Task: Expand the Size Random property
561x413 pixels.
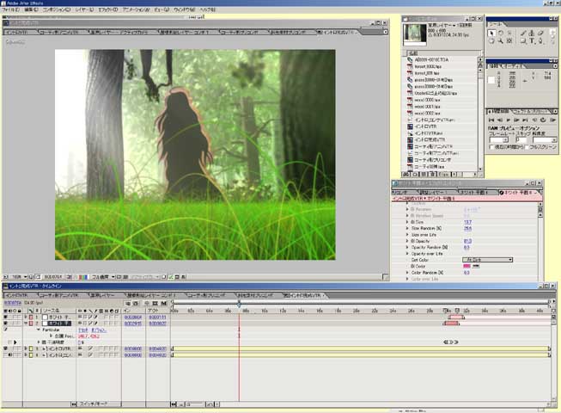Action: coord(407,228)
